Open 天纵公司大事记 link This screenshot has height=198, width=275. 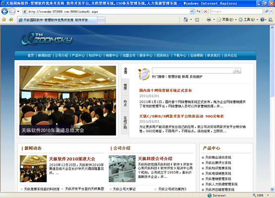(x=124, y=189)
